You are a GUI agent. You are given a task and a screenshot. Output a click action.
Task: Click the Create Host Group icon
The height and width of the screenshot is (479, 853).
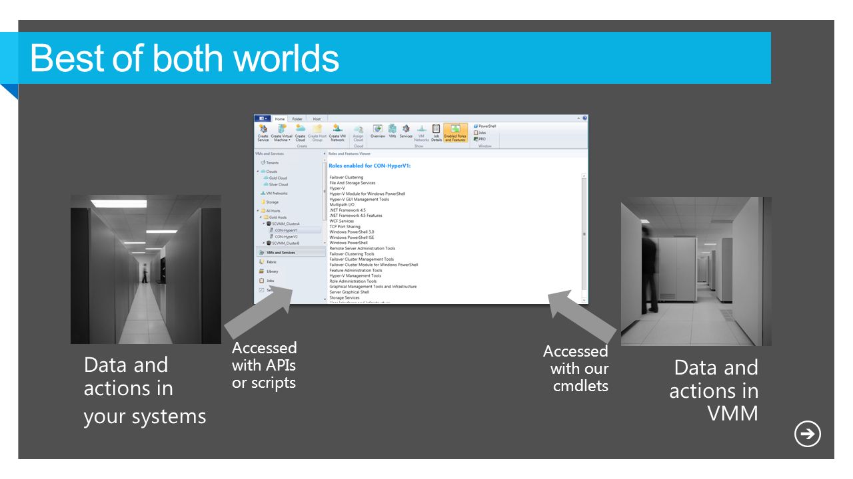pos(317,132)
